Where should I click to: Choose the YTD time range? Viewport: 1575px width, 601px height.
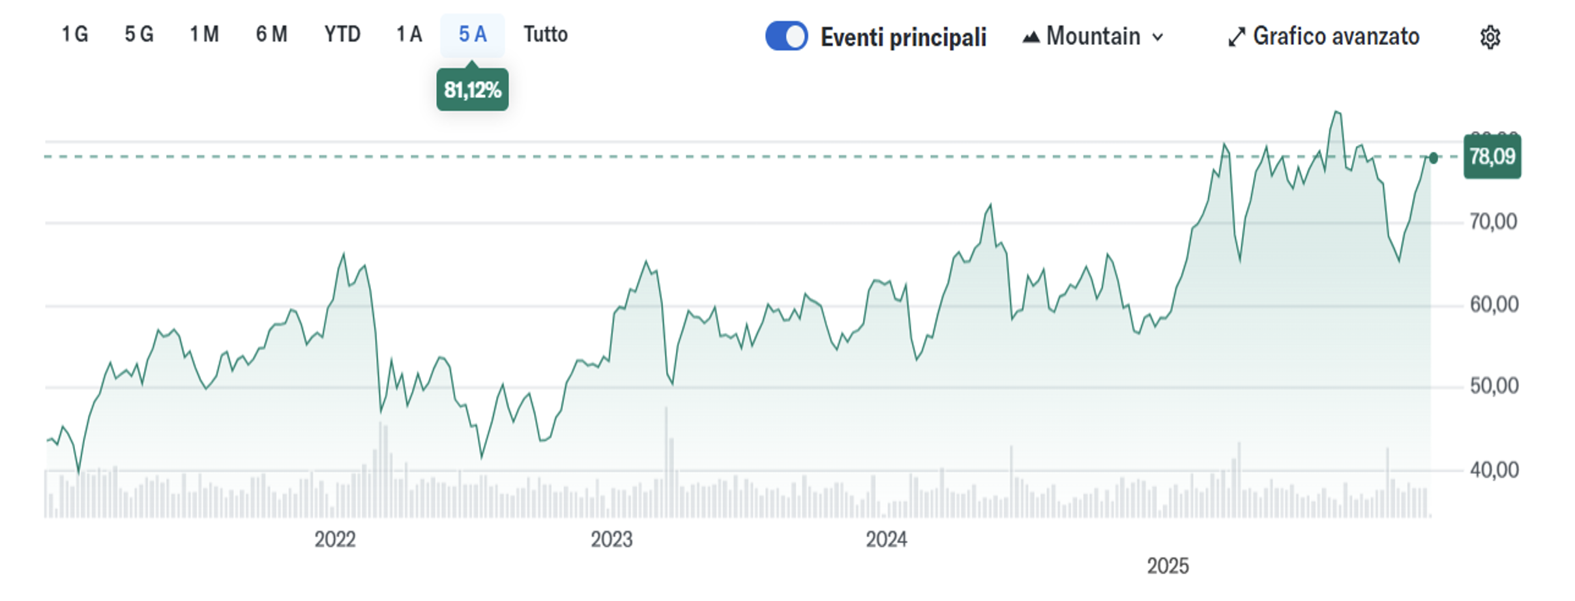tap(342, 35)
